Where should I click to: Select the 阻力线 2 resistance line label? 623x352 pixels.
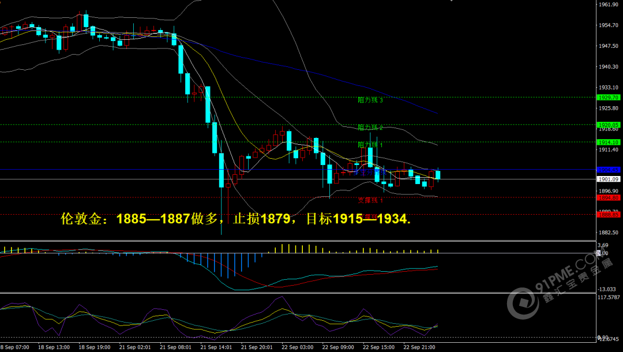pyautogui.click(x=370, y=128)
